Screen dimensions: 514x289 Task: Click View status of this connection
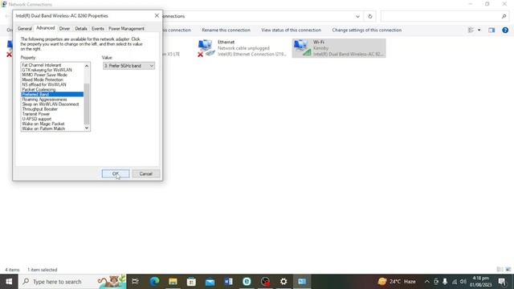click(x=291, y=30)
